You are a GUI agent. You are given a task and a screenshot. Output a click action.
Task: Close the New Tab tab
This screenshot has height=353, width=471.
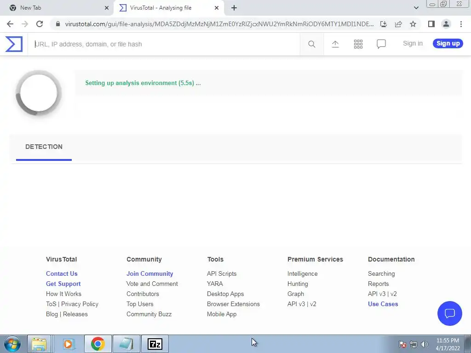tap(107, 8)
